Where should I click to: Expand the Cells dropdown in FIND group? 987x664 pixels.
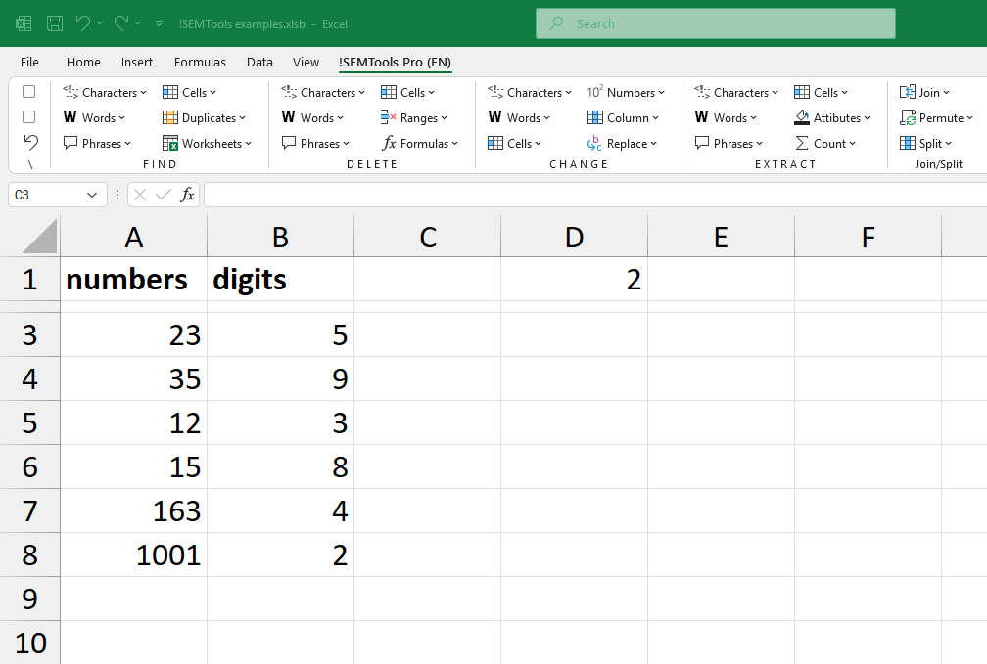192,92
